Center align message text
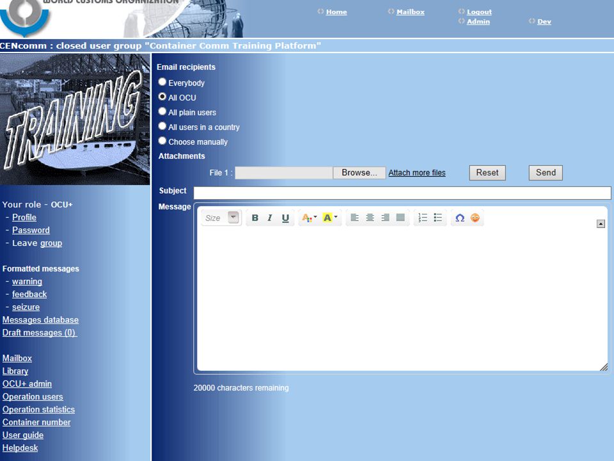 point(370,218)
